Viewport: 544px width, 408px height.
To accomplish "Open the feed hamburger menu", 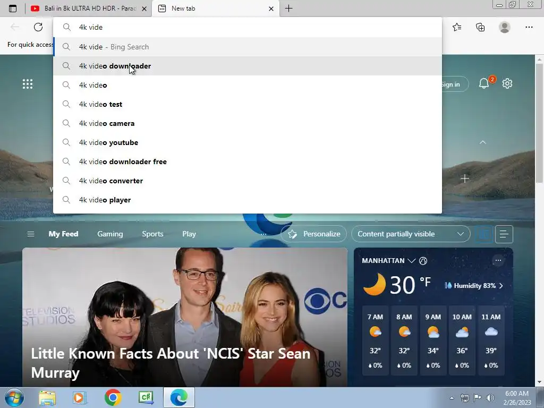I will click(30, 234).
